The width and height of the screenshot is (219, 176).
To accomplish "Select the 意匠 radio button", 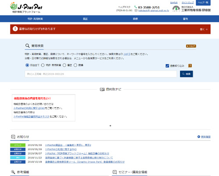I will (64, 65).
